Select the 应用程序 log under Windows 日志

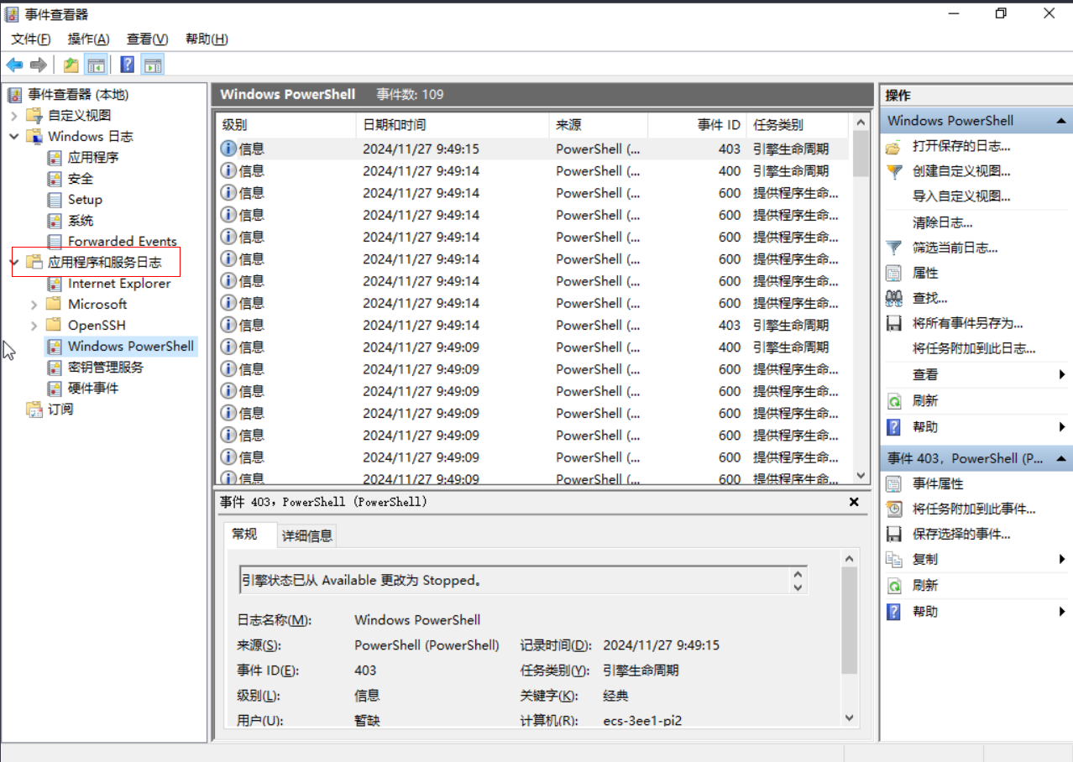(92, 157)
